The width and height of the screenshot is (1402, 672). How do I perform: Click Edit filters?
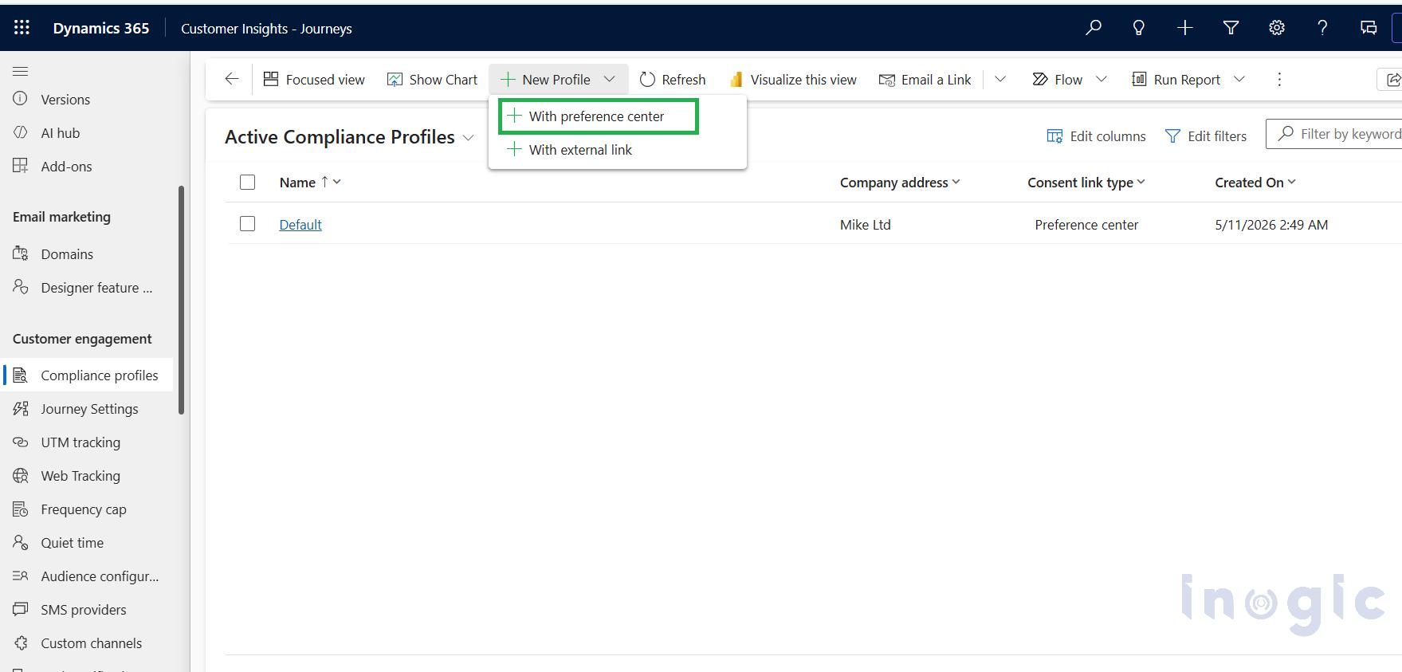coord(1206,136)
